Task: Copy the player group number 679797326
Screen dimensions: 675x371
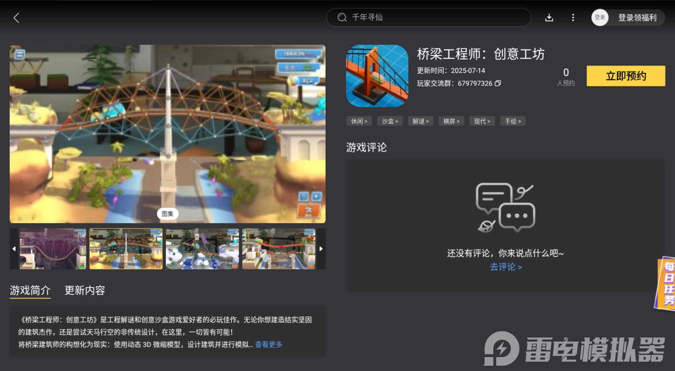Action: (x=498, y=83)
